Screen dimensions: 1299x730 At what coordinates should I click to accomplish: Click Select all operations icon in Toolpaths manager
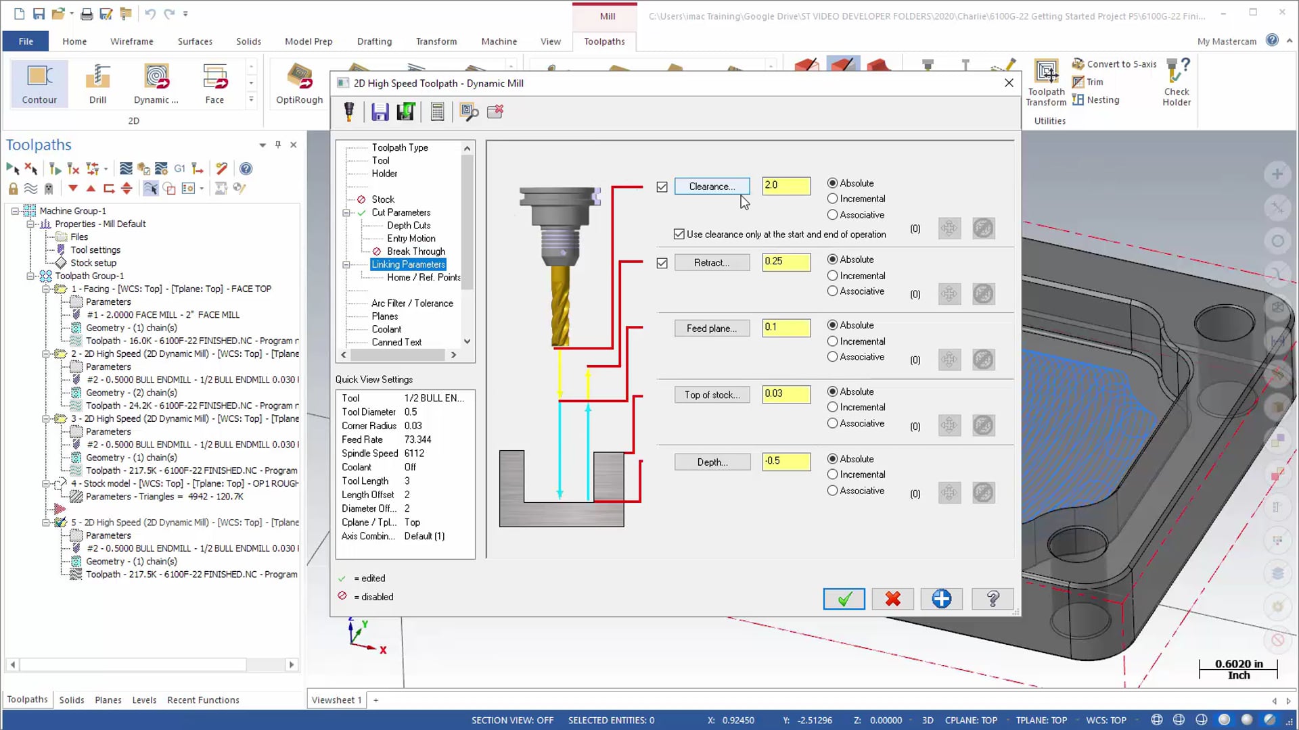click(13, 168)
